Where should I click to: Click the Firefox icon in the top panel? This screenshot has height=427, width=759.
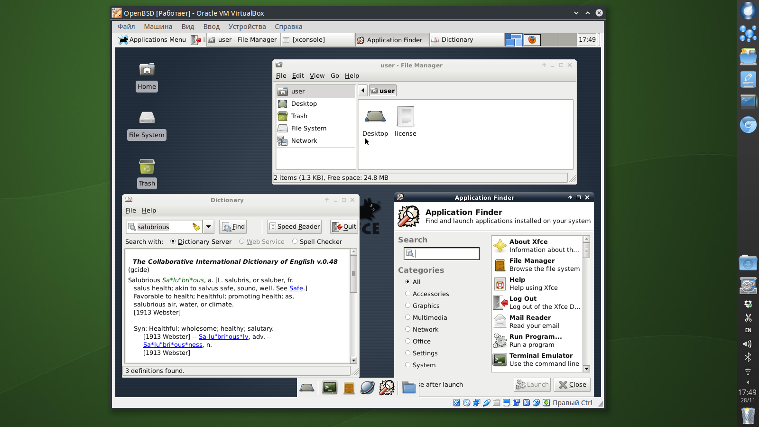pos(532,40)
